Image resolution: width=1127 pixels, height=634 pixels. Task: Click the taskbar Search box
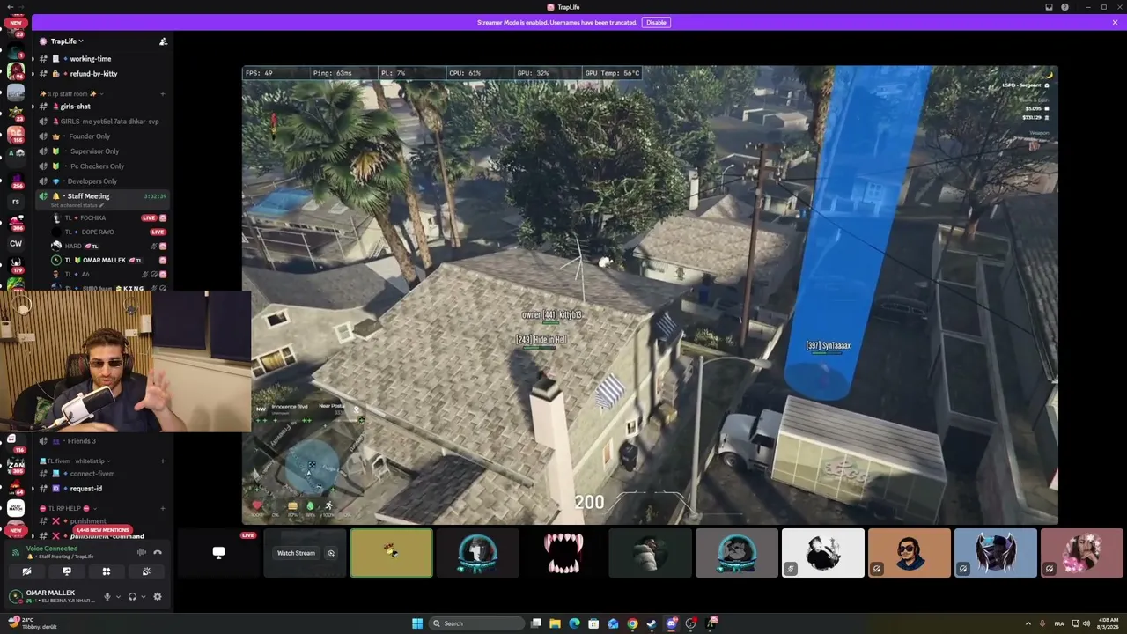click(x=475, y=623)
